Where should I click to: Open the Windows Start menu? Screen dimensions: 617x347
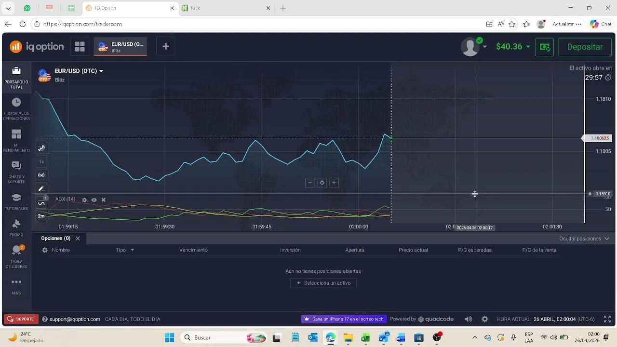169,337
